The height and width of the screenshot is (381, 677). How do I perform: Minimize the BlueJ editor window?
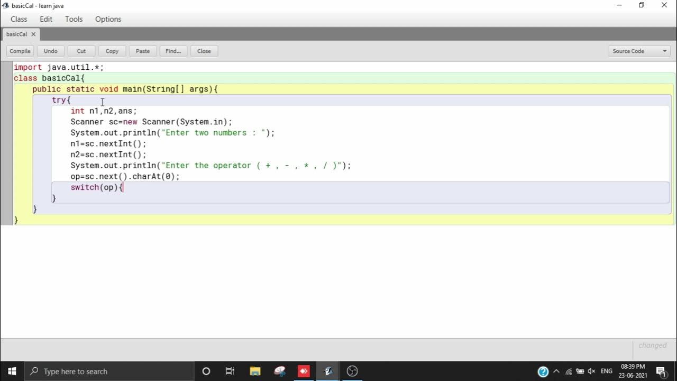tap(619, 5)
